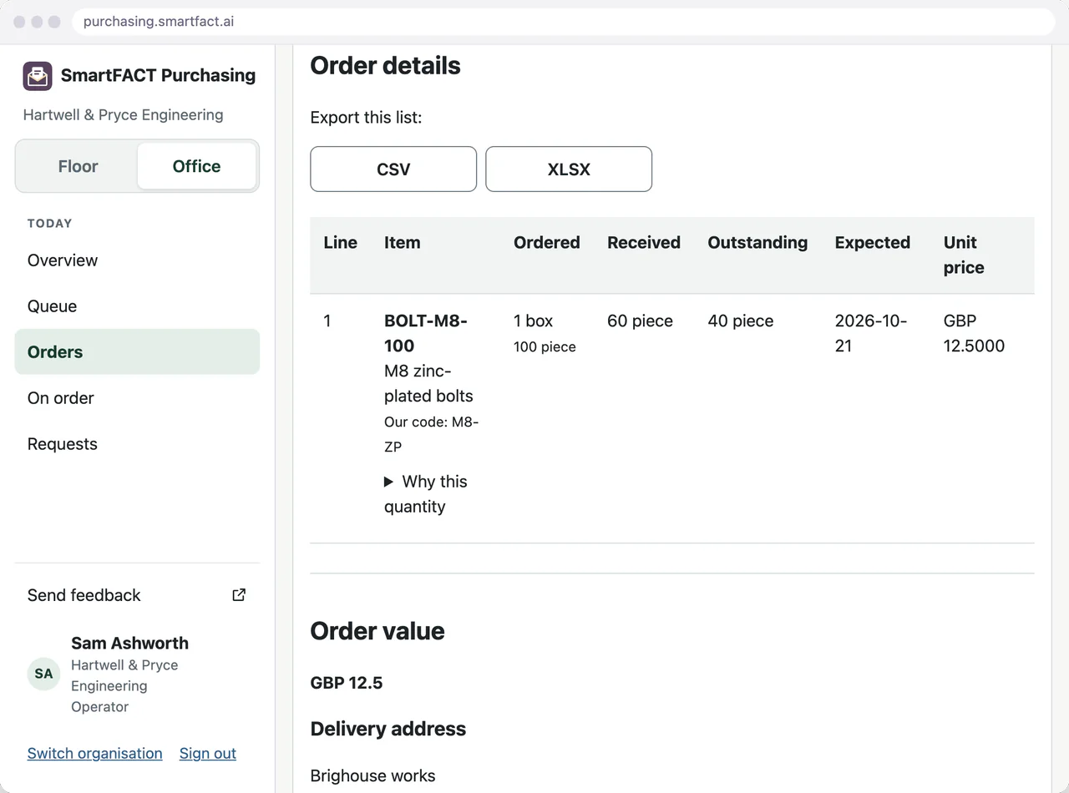Click the 1 box ordered quantity

click(534, 321)
